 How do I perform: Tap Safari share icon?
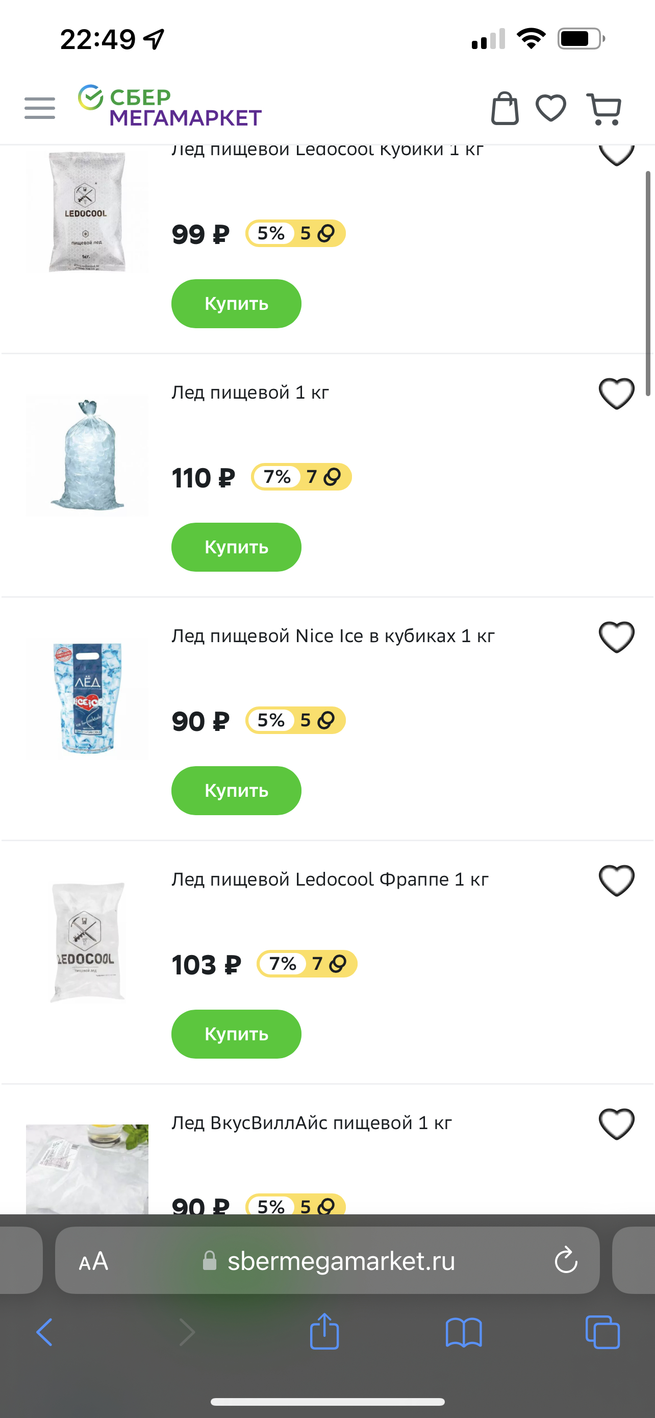click(x=324, y=1332)
